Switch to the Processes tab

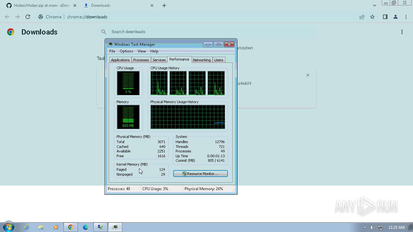pos(141,60)
